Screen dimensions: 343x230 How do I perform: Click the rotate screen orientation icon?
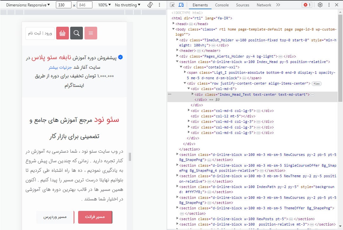pyautogui.click(x=150, y=5)
